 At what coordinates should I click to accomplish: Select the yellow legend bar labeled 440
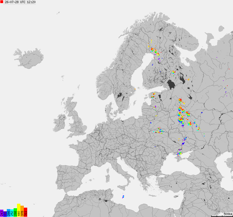[x=19, y=210]
